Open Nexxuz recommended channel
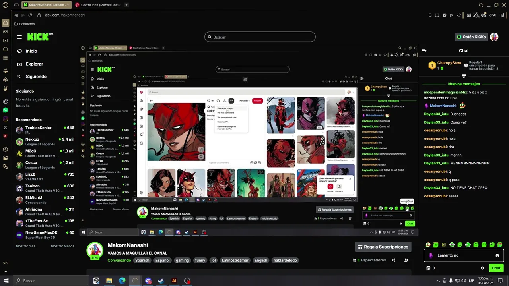The height and width of the screenshot is (286, 509). [x=45, y=141]
